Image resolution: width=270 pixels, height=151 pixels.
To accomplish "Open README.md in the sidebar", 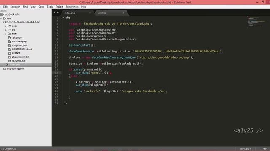I will point(18,61).
